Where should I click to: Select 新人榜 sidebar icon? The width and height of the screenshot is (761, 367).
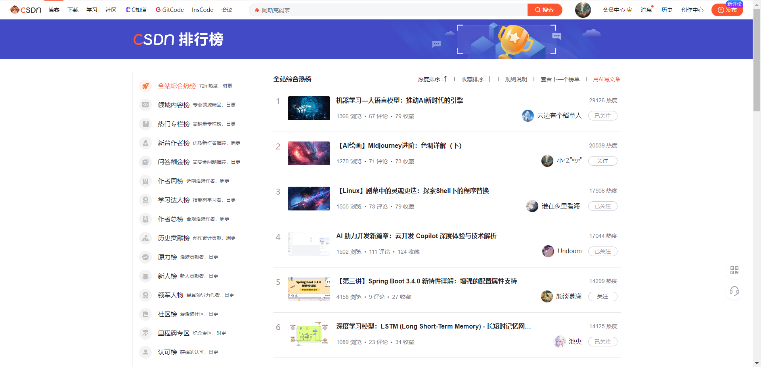click(x=145, y=276)
